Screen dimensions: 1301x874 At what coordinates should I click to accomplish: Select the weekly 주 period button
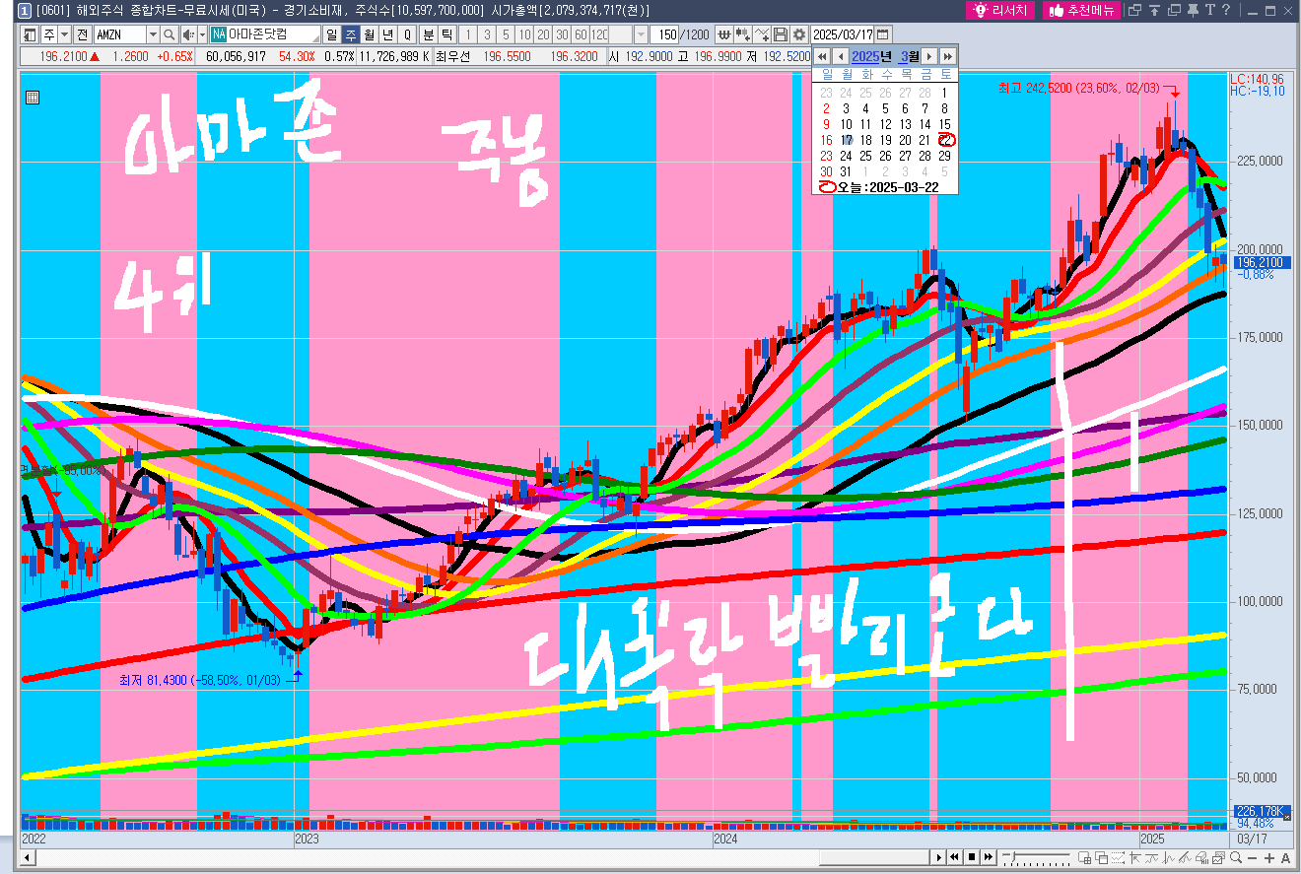coord(350,34)
